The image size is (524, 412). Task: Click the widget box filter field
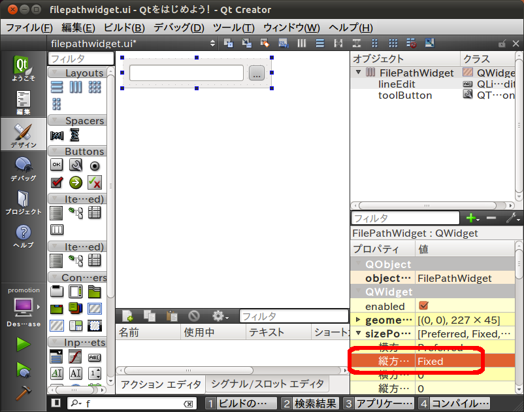(x=80, y=59)
